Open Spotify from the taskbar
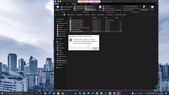The image size is (169, 95). (93, 93)
